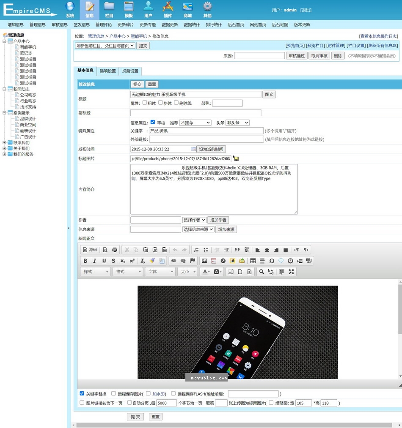Open the 栏目 (Column) top icon
Screen dimensions: 402x428
coord(109,10)
